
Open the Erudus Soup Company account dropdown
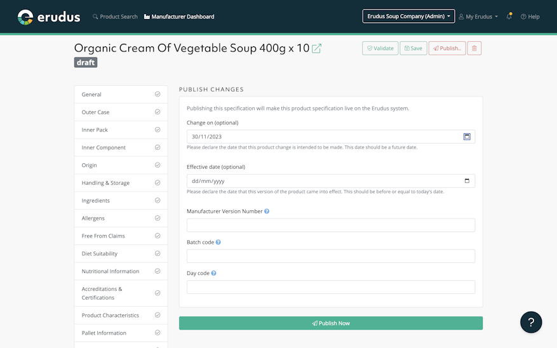[x=408, y=17]
